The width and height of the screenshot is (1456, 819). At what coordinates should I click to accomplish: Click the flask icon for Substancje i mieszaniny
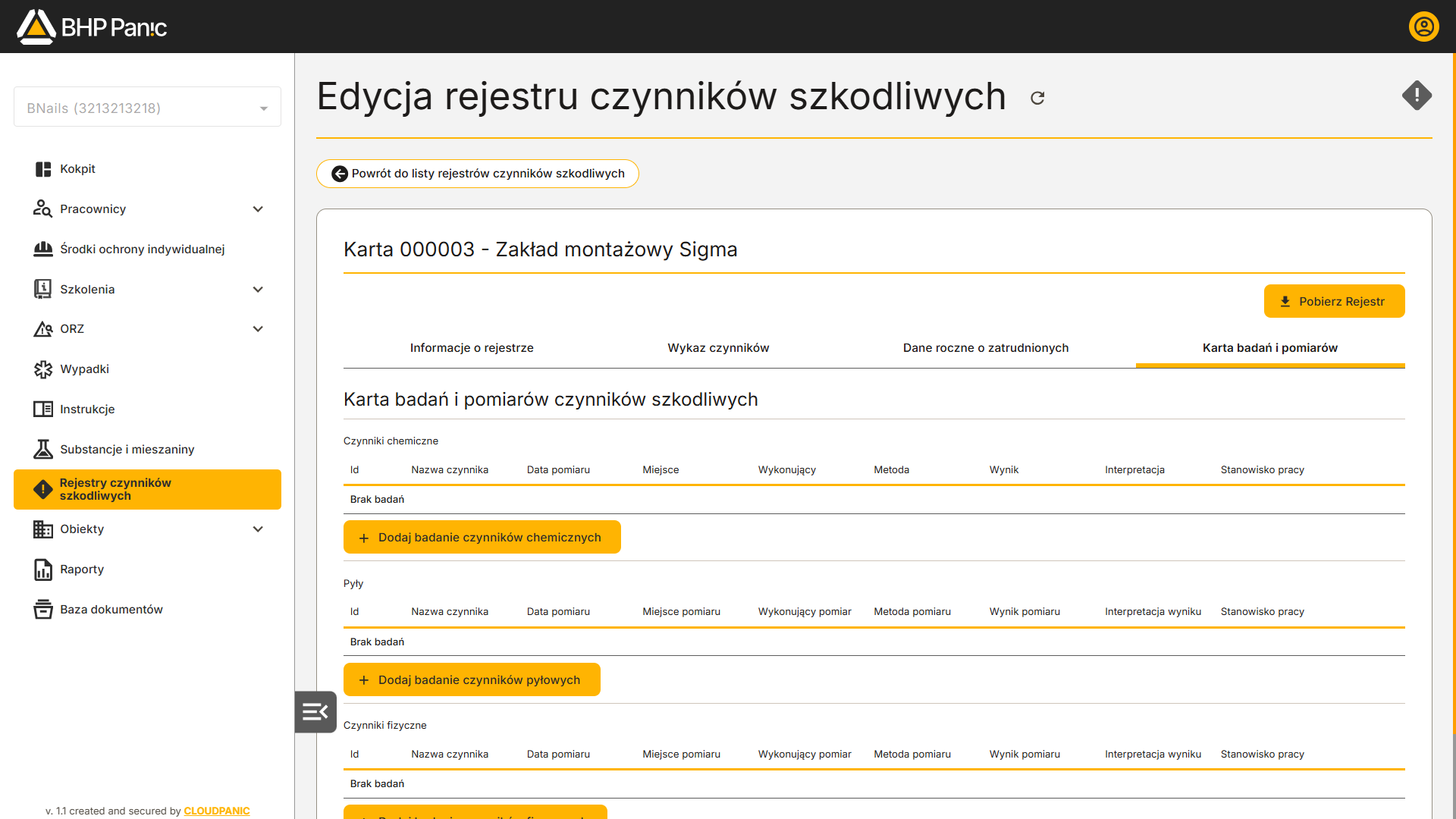(x=43, y=449)
